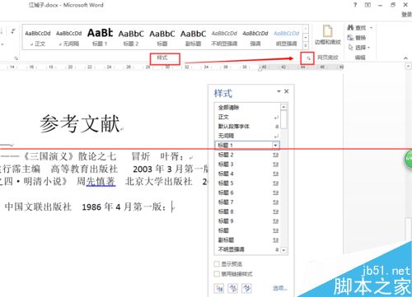
Task: Open the Paragraph group dialog launcher
Action: coord(16,58)
